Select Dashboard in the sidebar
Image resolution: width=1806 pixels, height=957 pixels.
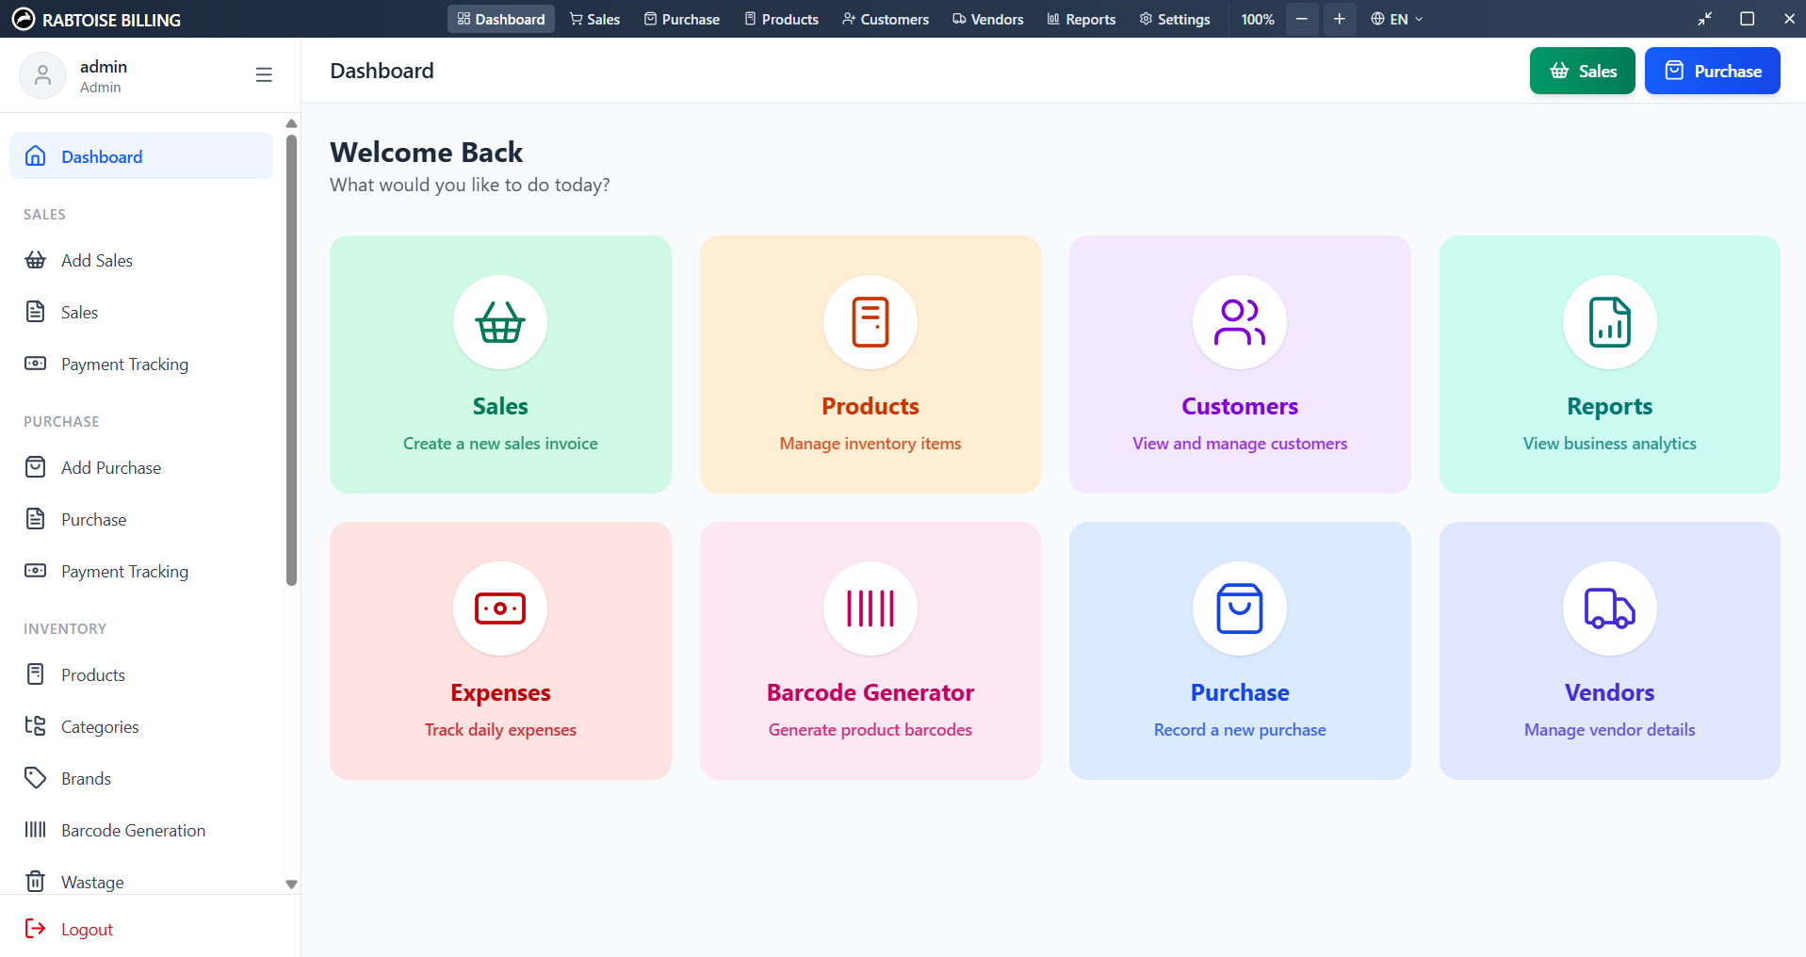141,155
